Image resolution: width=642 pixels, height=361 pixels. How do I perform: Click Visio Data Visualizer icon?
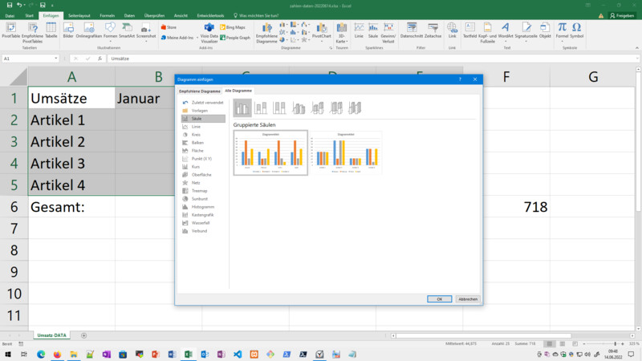coord(209,33)
